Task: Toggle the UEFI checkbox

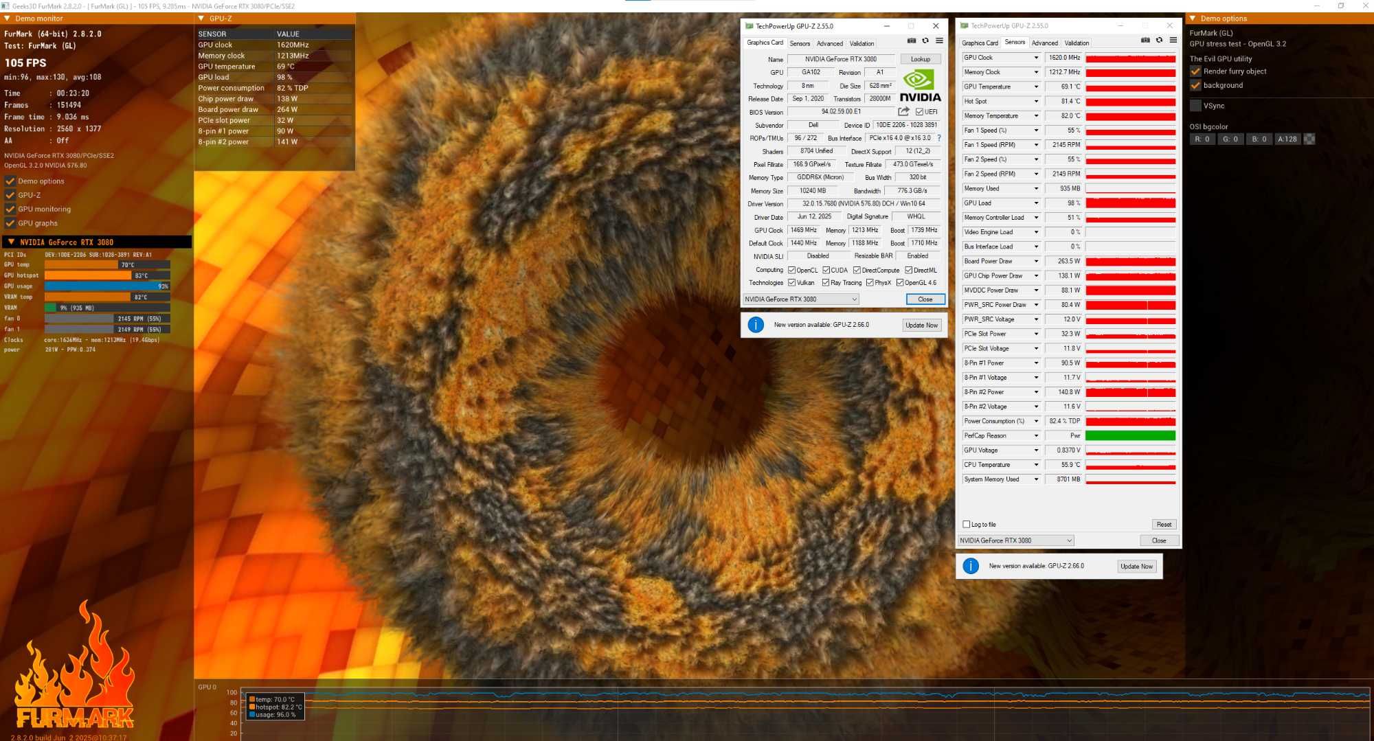Action: coord(919,112)
